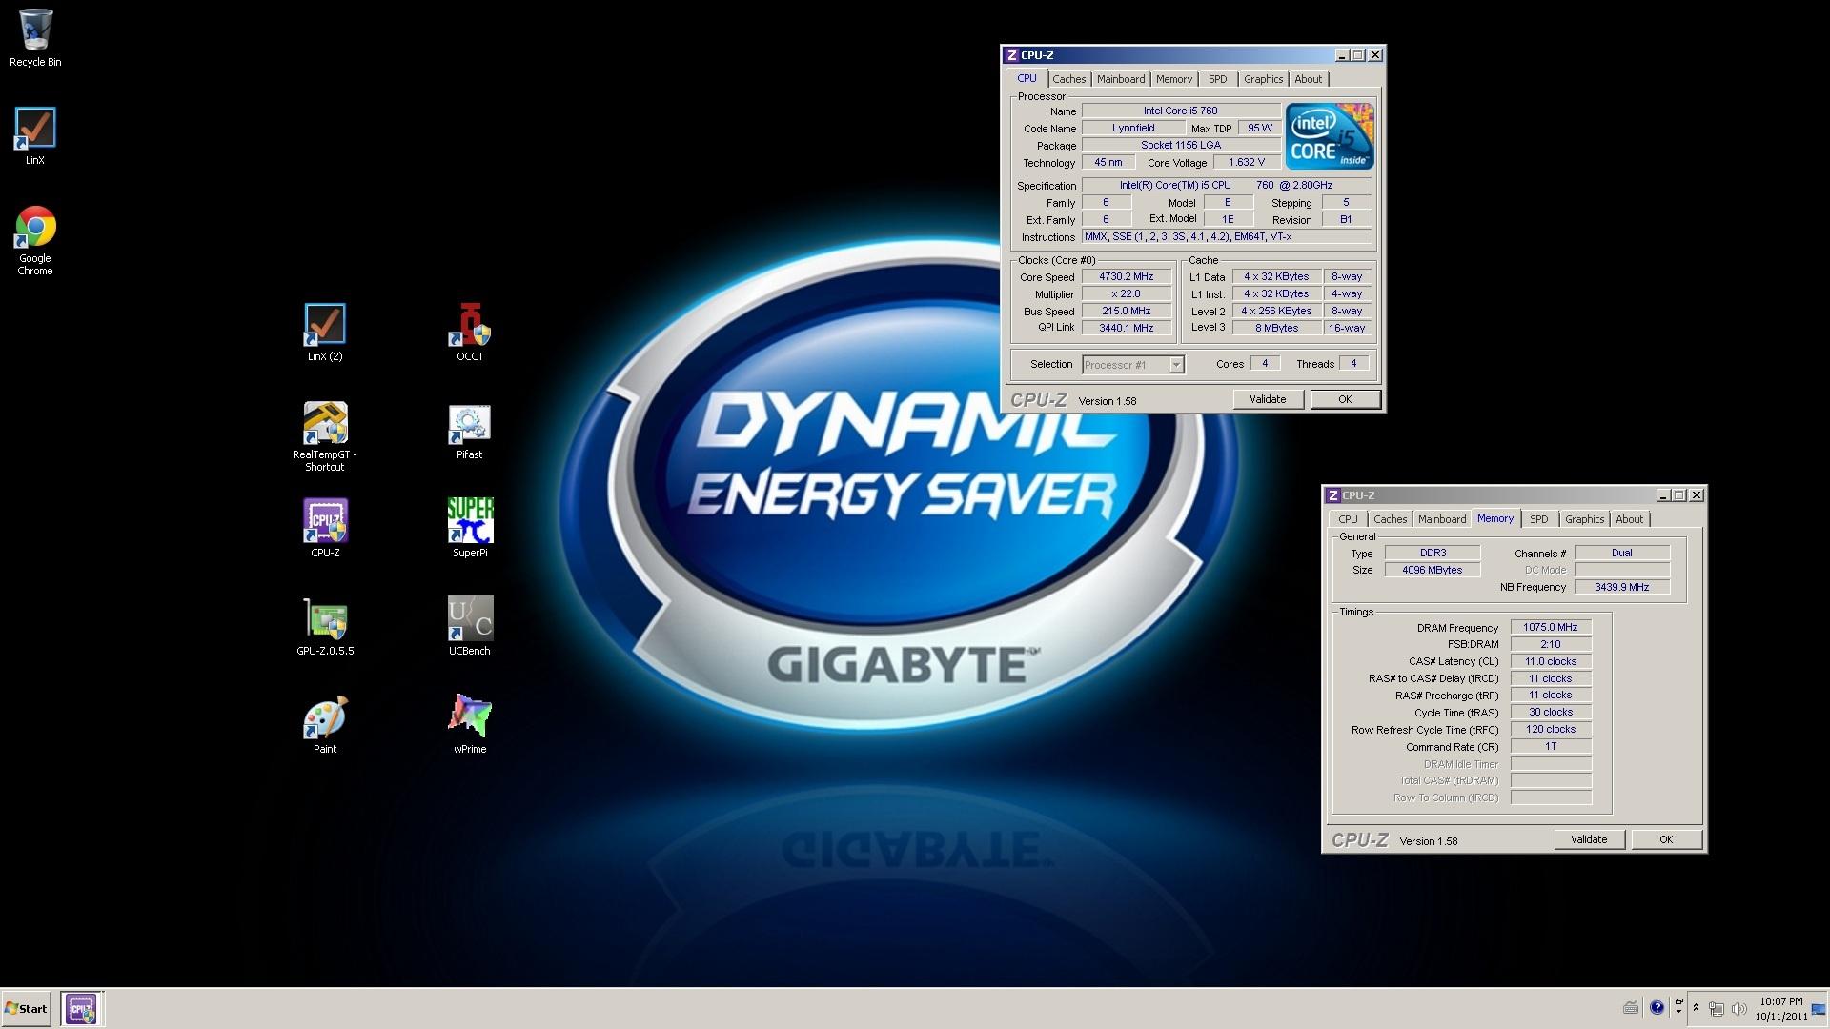Select the LinX (2) shortcut icon
1830x1029 pixels.
pyautogui.click(x=325, y=333)
